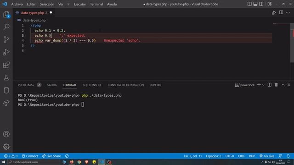Screen dimensions: 294x165
Task: Open the Manage gear settings
Action: point(6,147)
